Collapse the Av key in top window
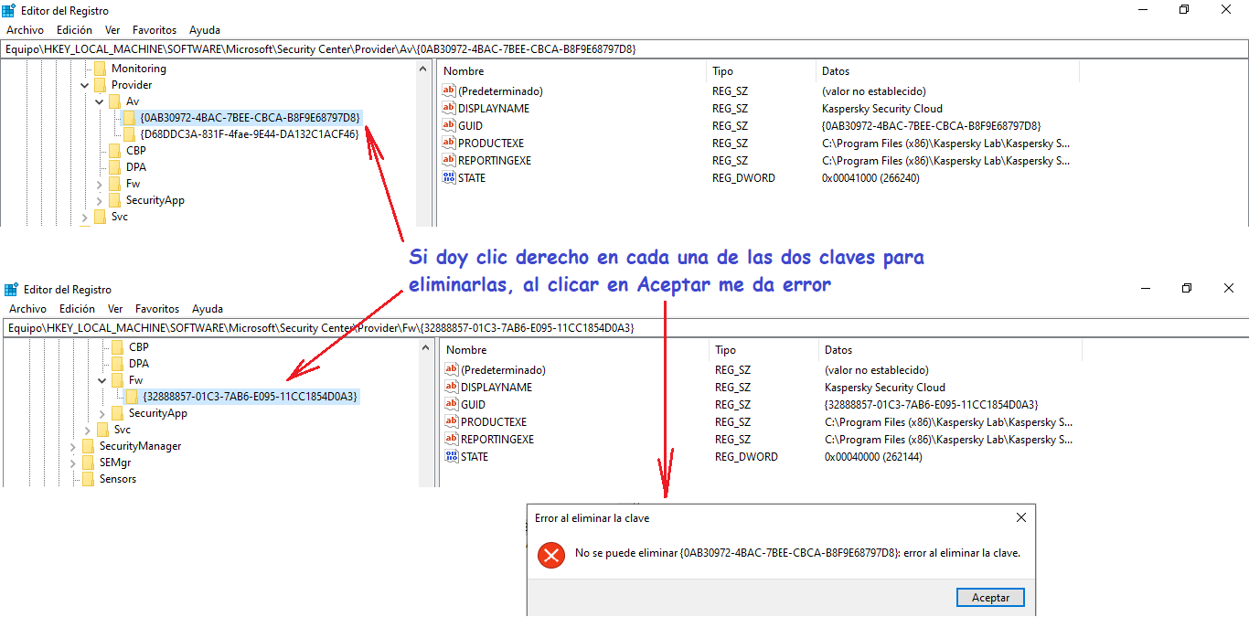This screenshot has width=1249, height=617. point(100,101)
